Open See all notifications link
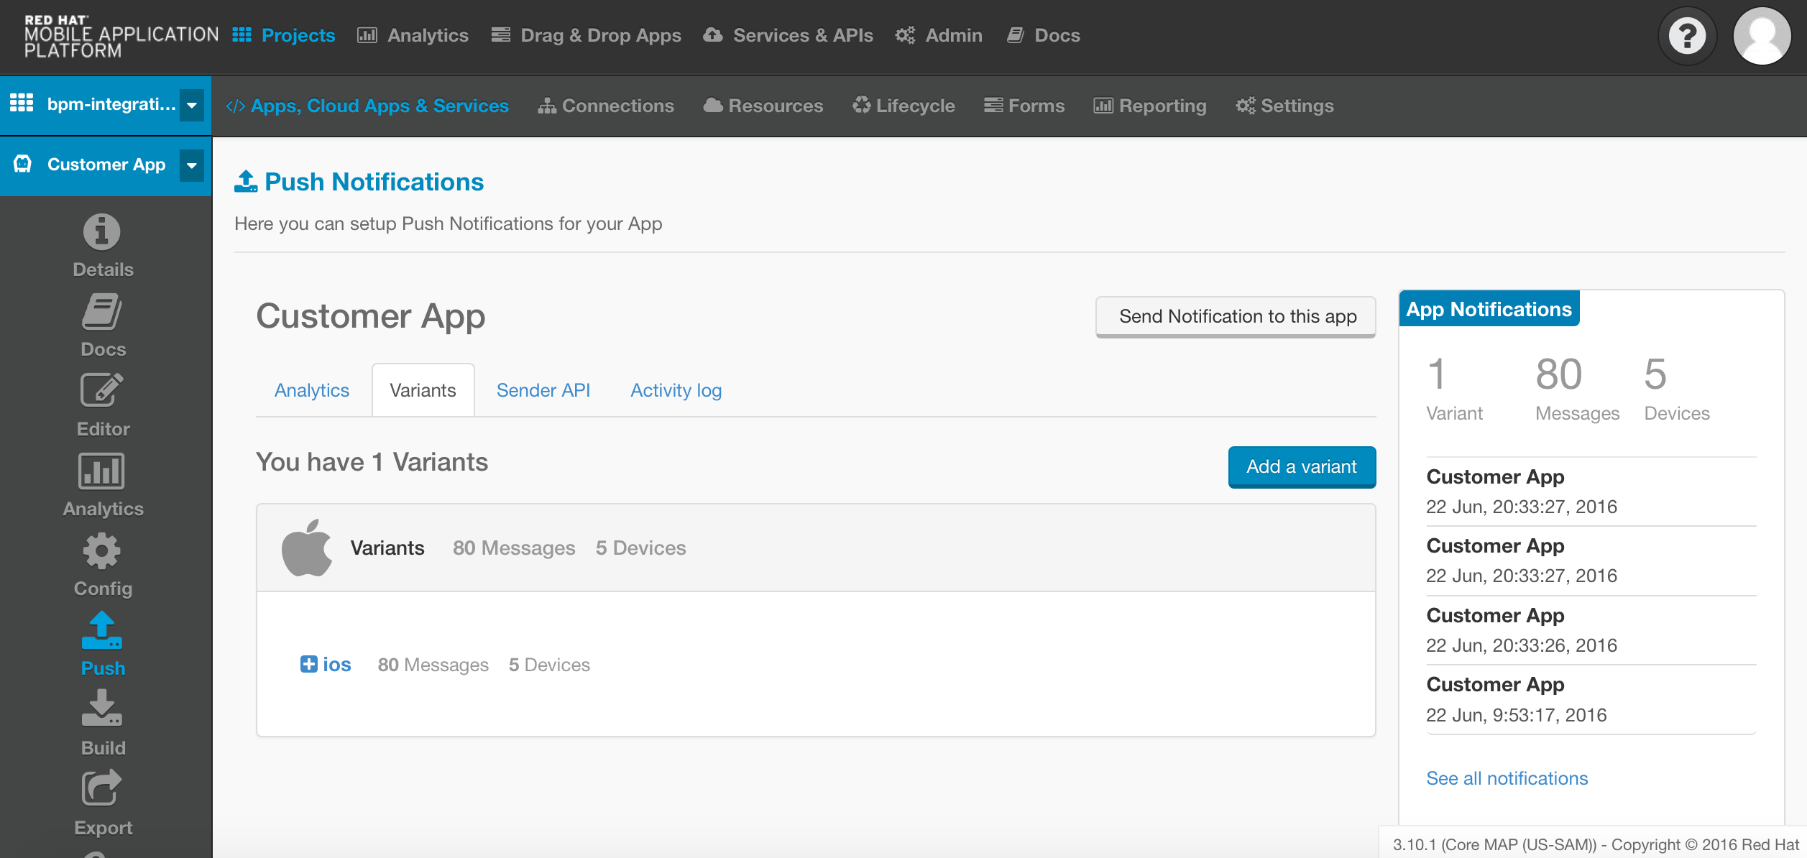Viewport: 1807px width, 858px height. [x=1507, y=778]
